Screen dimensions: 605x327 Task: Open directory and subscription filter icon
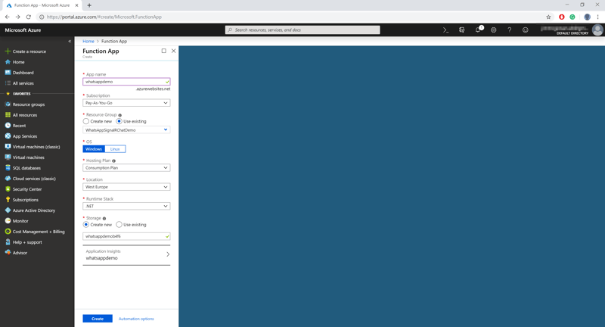click(x=462, y=30)
